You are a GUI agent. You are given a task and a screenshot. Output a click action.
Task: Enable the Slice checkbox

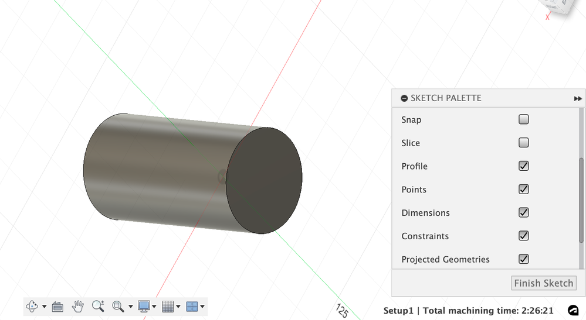[524, 142]
